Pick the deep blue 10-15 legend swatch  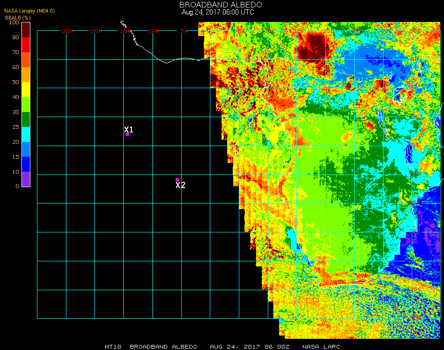[x=26, y=164]
